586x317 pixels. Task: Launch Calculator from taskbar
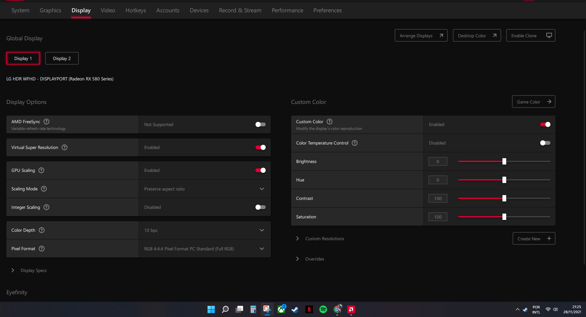pyautogui.click(x=253, y=309)
